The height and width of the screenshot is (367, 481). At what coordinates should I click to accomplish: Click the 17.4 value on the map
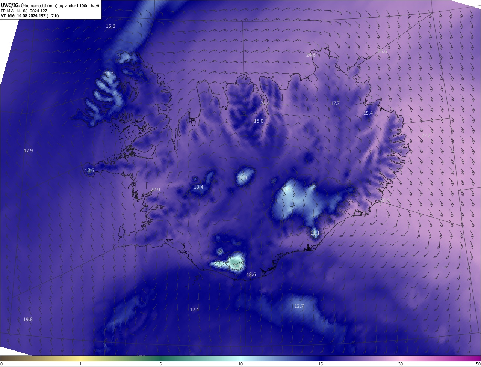[194, 310]
